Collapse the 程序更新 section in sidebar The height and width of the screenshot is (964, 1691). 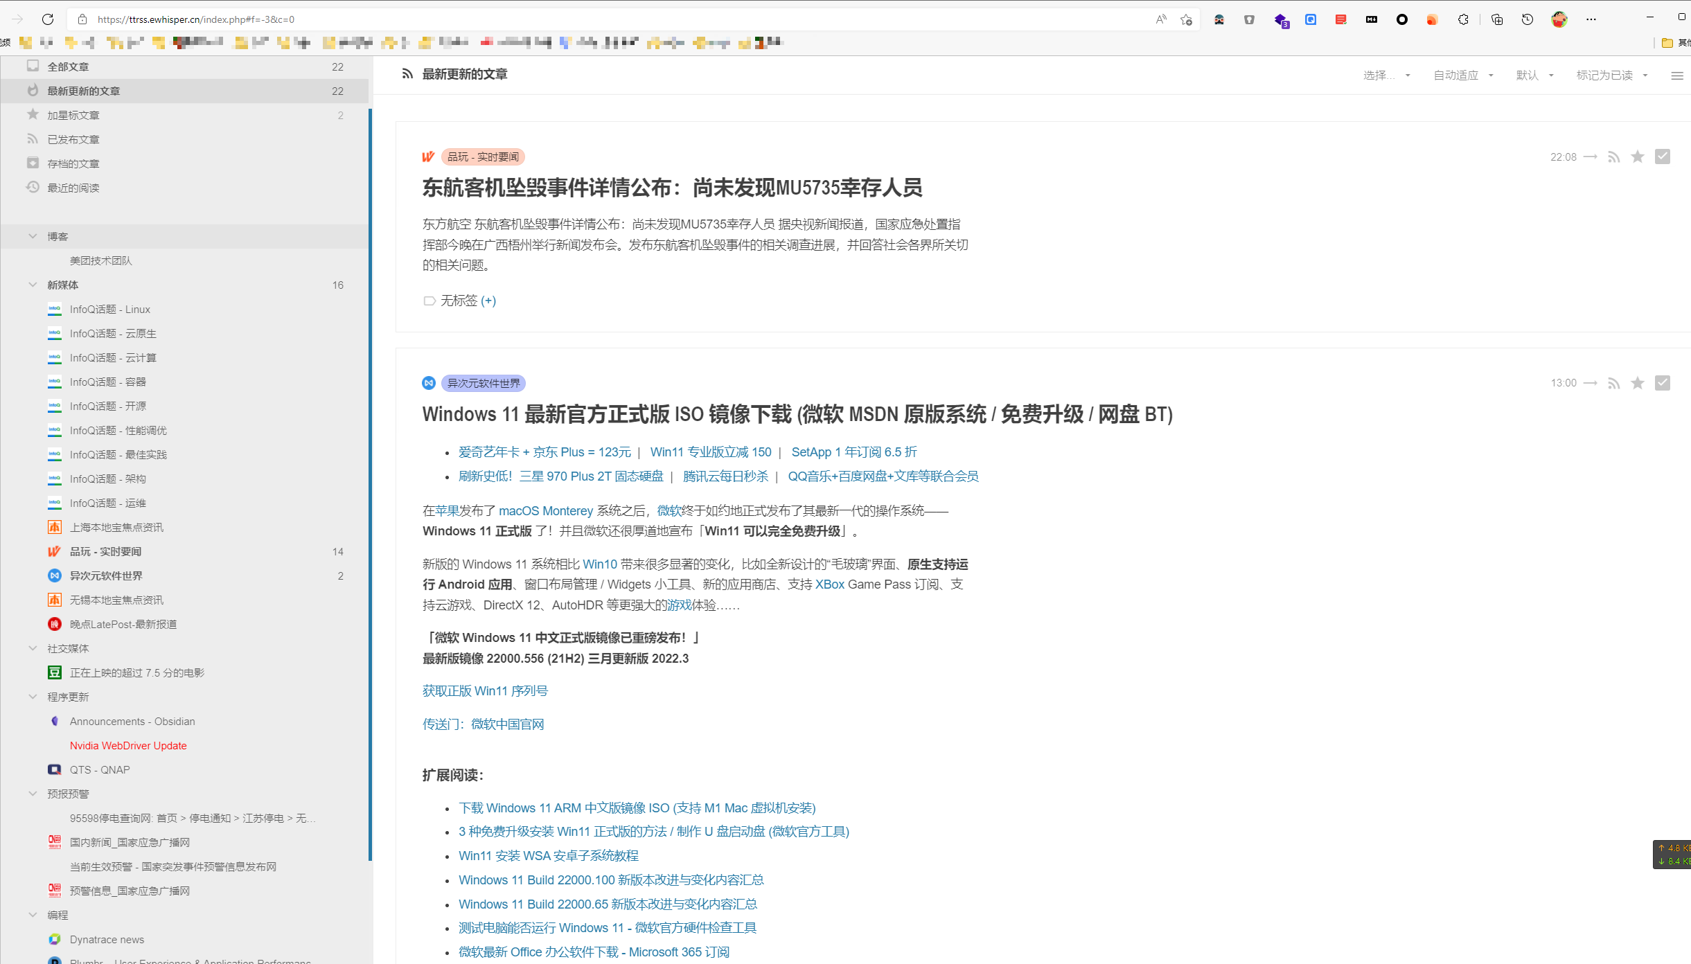[x=33, y=697]
